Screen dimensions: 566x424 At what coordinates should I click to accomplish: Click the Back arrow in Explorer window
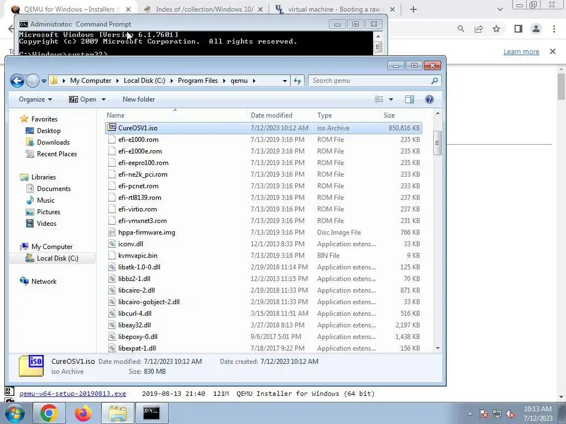coord(17,81)
